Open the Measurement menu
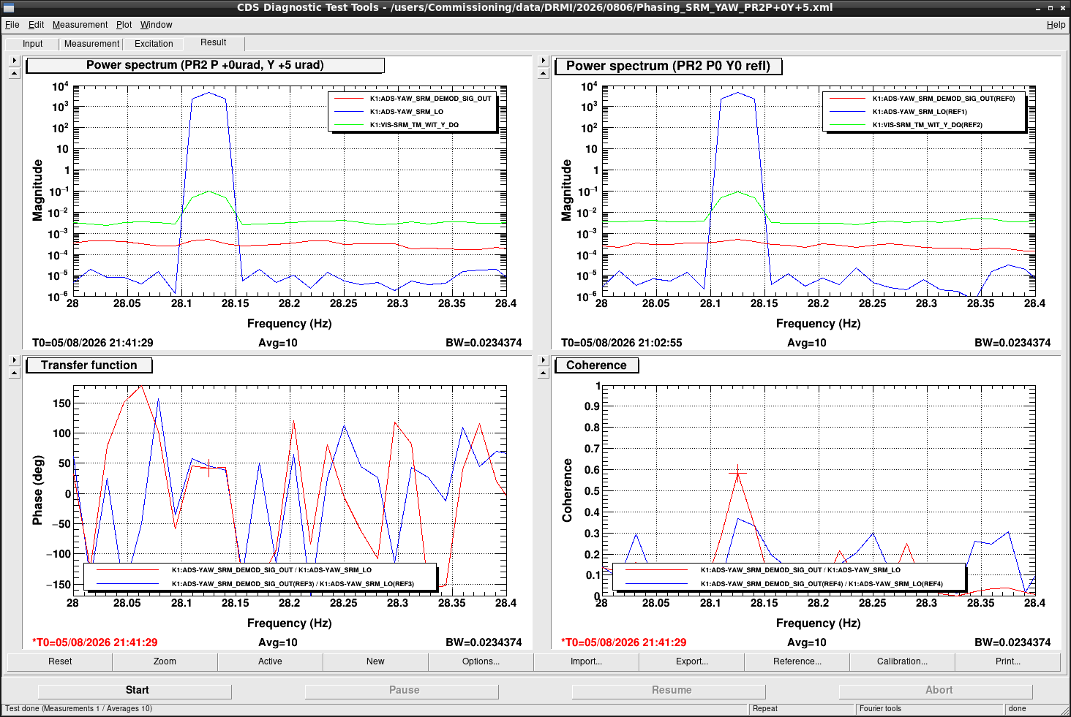 pos(80,25)
